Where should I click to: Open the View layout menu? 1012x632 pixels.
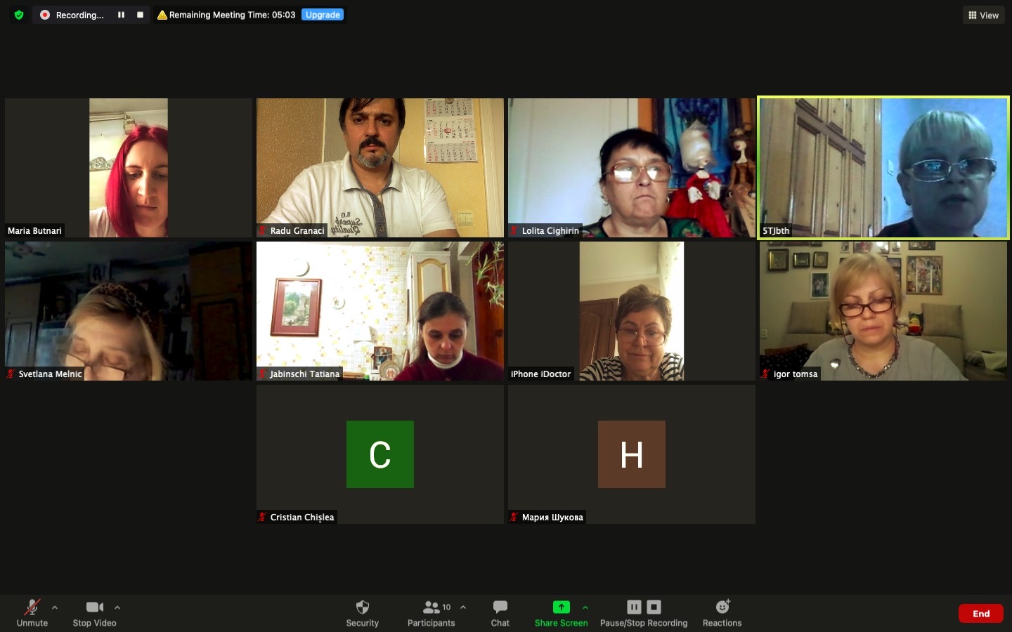coord(983,15)
